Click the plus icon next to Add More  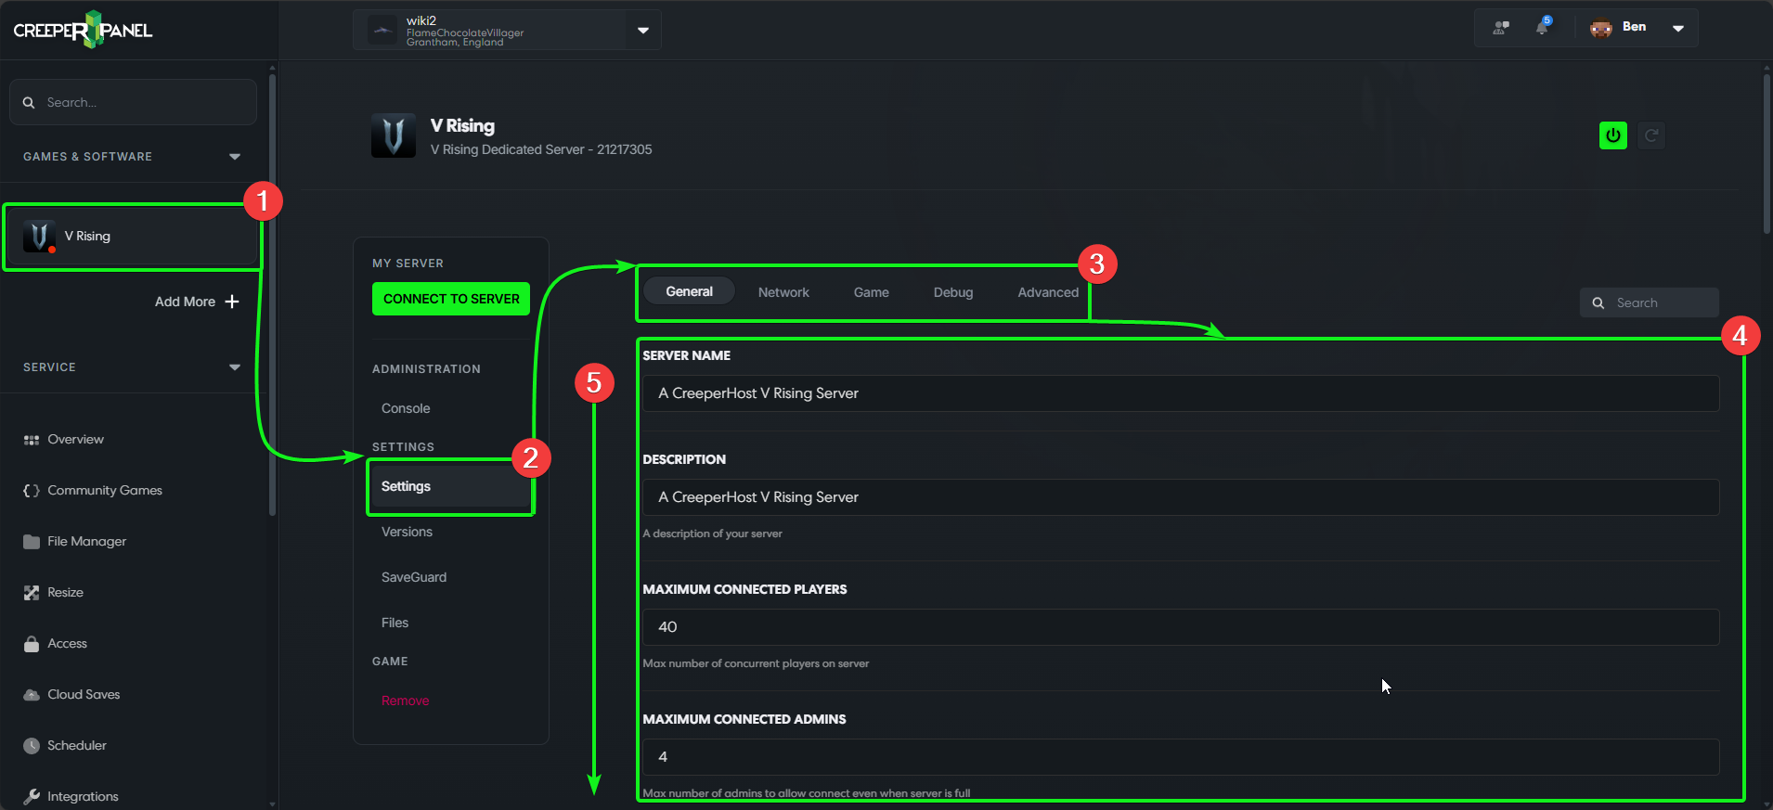pyautogui.click(x=232, y=302)
